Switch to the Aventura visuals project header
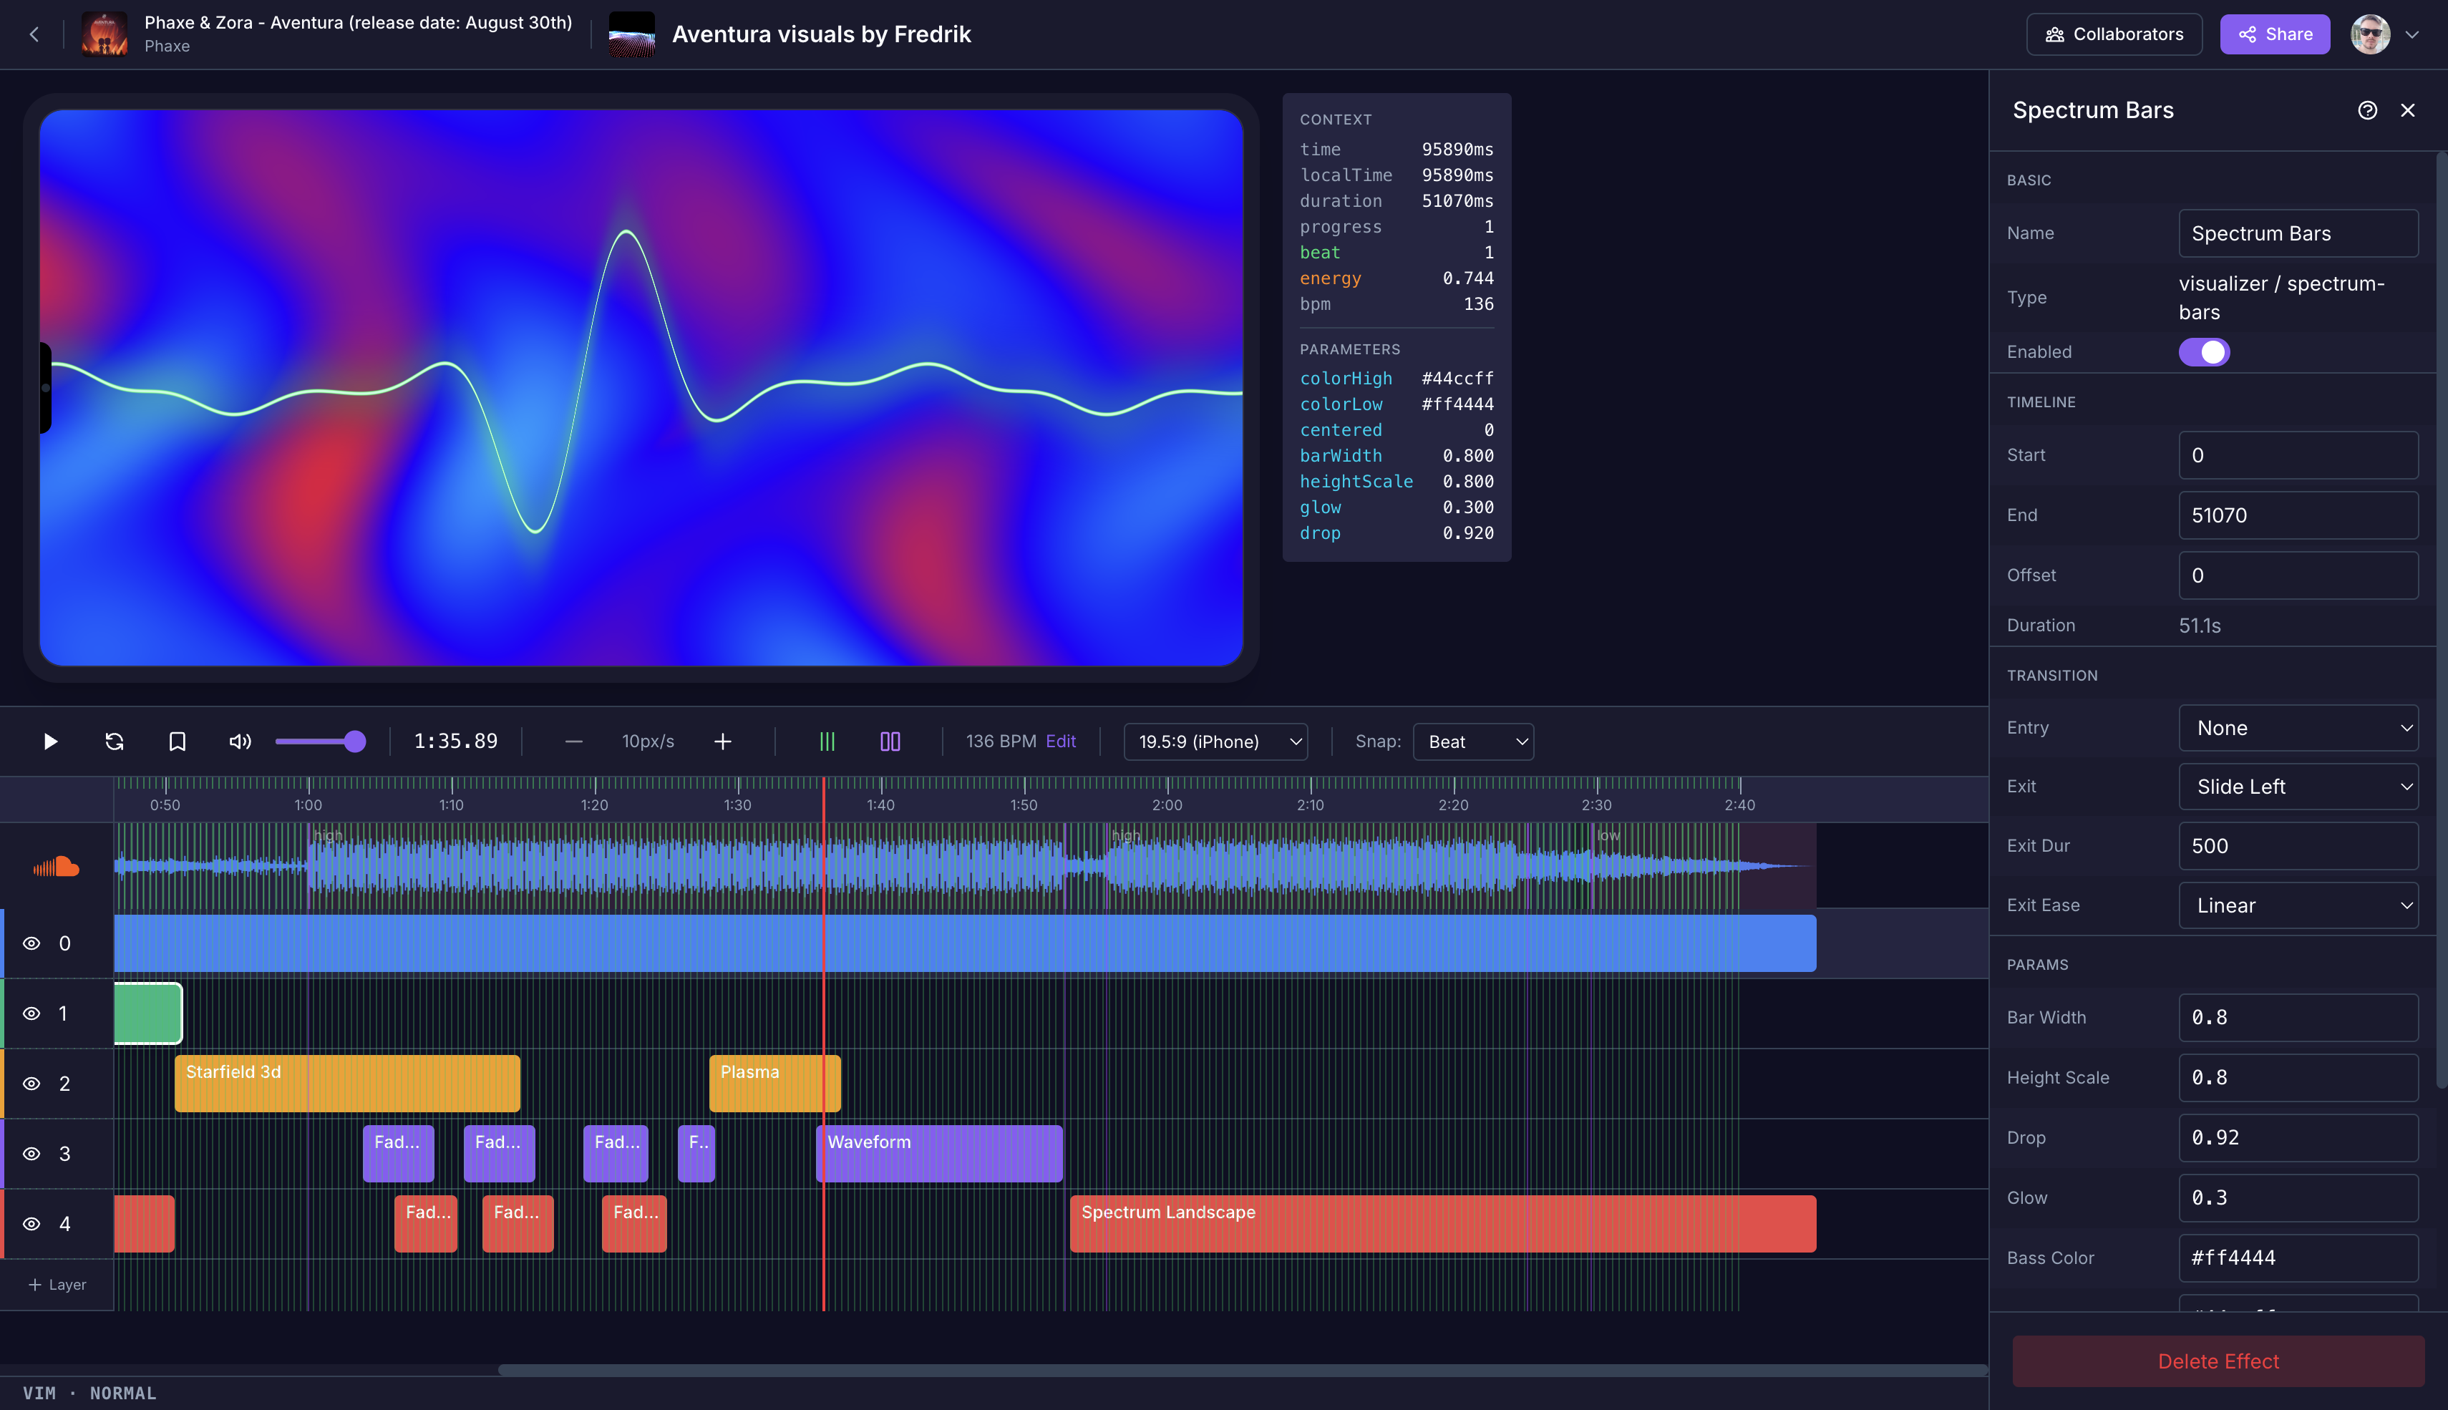2448x1410 pixels. (821, 34)
